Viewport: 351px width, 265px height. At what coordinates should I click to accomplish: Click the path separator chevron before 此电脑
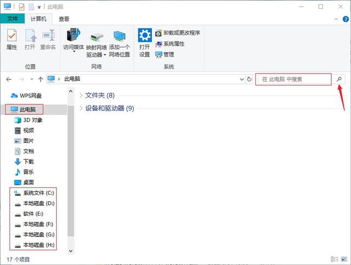[x=59, y=79]
